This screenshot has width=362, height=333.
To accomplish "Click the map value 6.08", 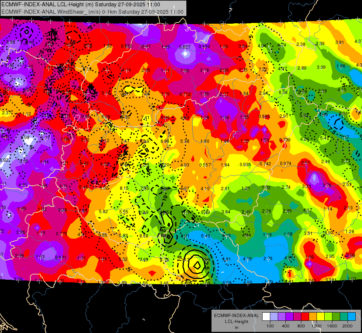I will coord(105,117).
